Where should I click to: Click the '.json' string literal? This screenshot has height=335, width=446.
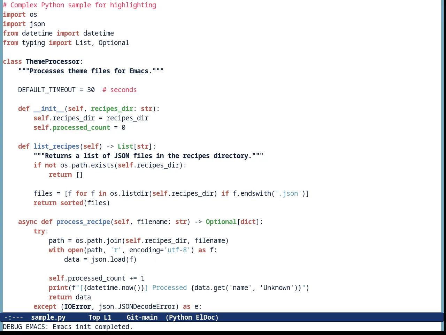coord(288,194)
